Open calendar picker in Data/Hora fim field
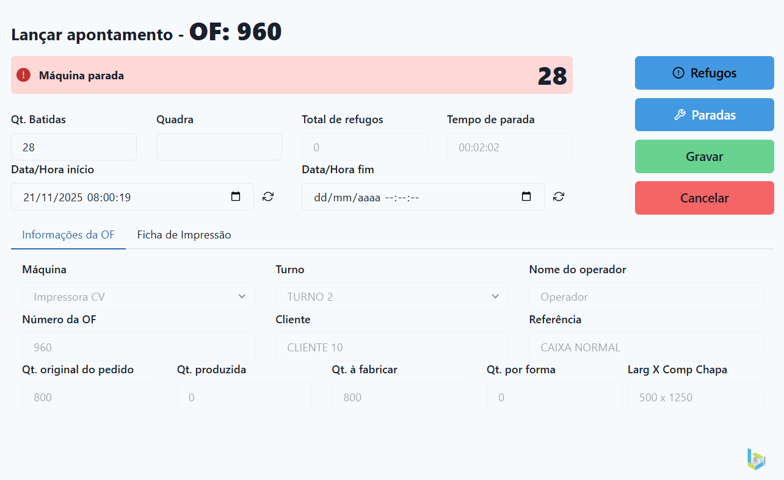Screen dimensions: 784x480 (x=526, y=197)
